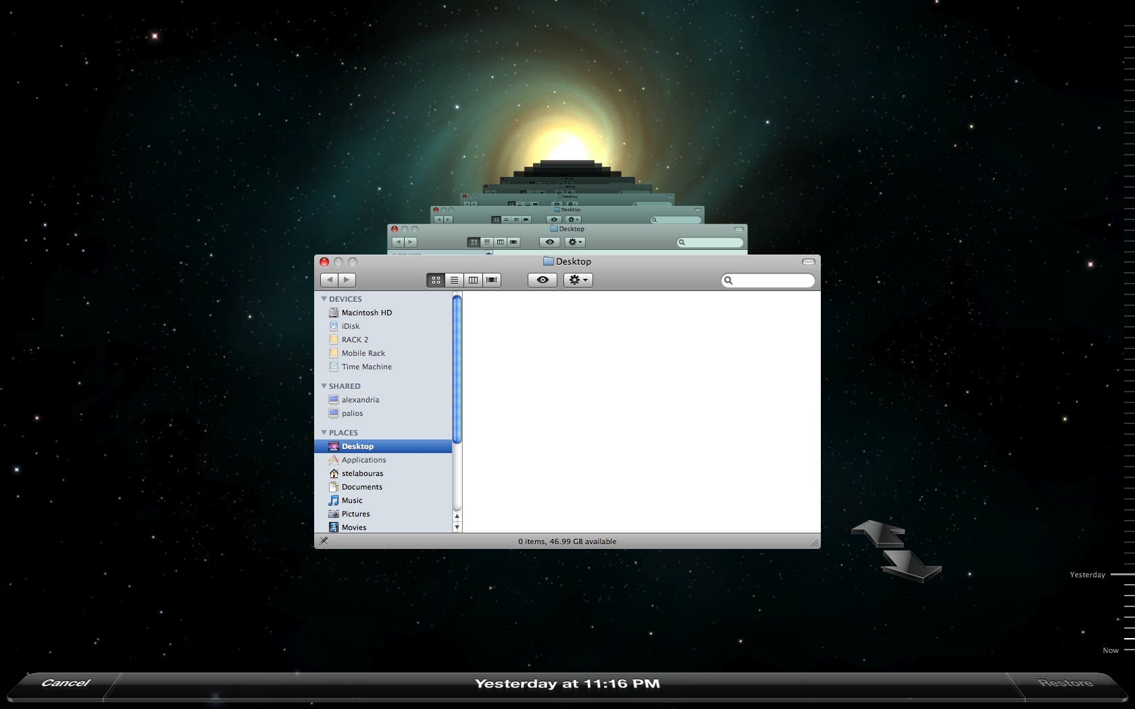1135x709 pixels.
Task: Click the Quick Look eye icon
Action: pyautogui.click(x=542, y=280)
